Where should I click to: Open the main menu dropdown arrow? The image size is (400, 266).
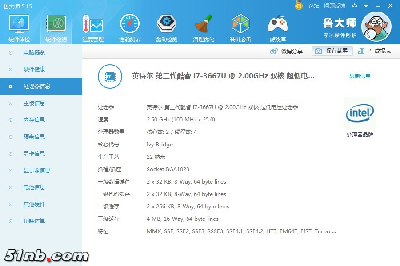[366, 5]
